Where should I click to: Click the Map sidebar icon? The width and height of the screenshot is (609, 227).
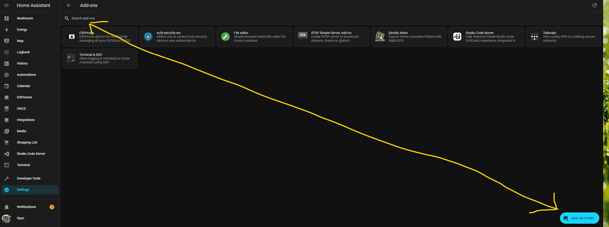click(6, 40)
